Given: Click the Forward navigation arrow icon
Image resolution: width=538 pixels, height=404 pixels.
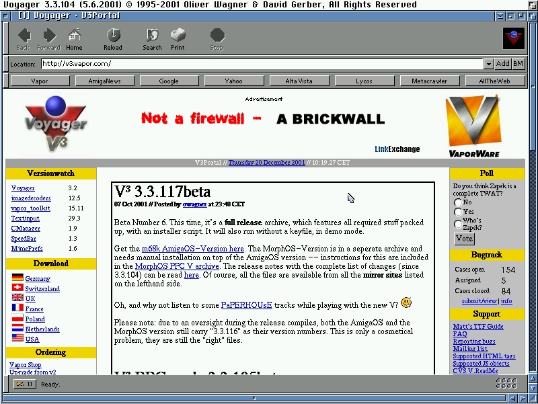Looking at the screenshot, I should click(x=49, y=36).
